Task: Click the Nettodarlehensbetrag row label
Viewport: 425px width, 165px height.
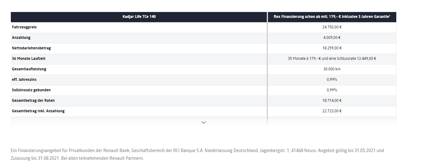Action: click(31, 48)
